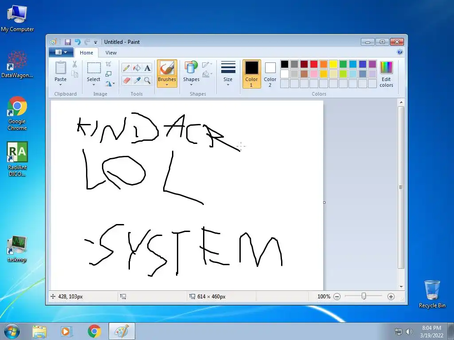Image resolution: width=454 pixels, height=340 pixels.
Task: Select the Text tool
Action: [x=147, y=68]
